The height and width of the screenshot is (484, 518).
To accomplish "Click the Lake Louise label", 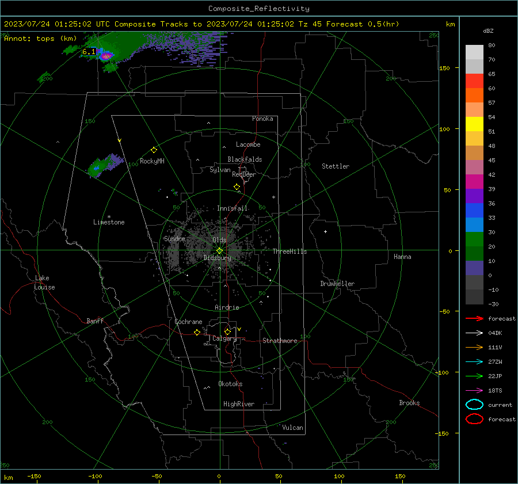I will [44, 283].
